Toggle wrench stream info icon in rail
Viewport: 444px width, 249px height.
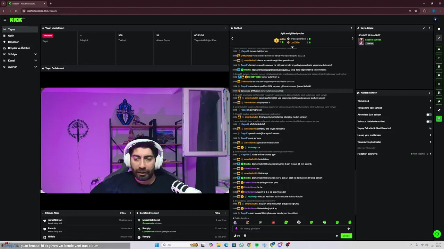(439, 101)
